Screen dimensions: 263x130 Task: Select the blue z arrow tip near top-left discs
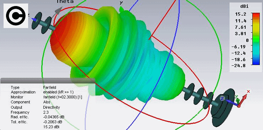click(x=35, y=20)
